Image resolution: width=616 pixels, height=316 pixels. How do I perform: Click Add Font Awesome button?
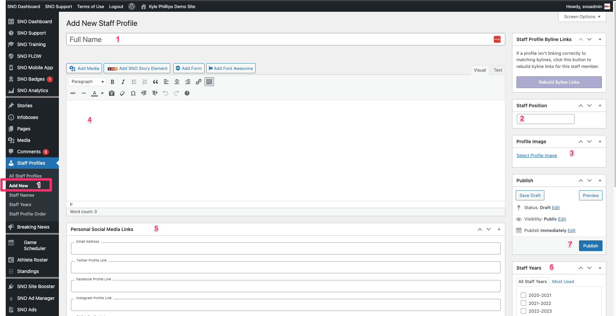(x=231, y=68)
